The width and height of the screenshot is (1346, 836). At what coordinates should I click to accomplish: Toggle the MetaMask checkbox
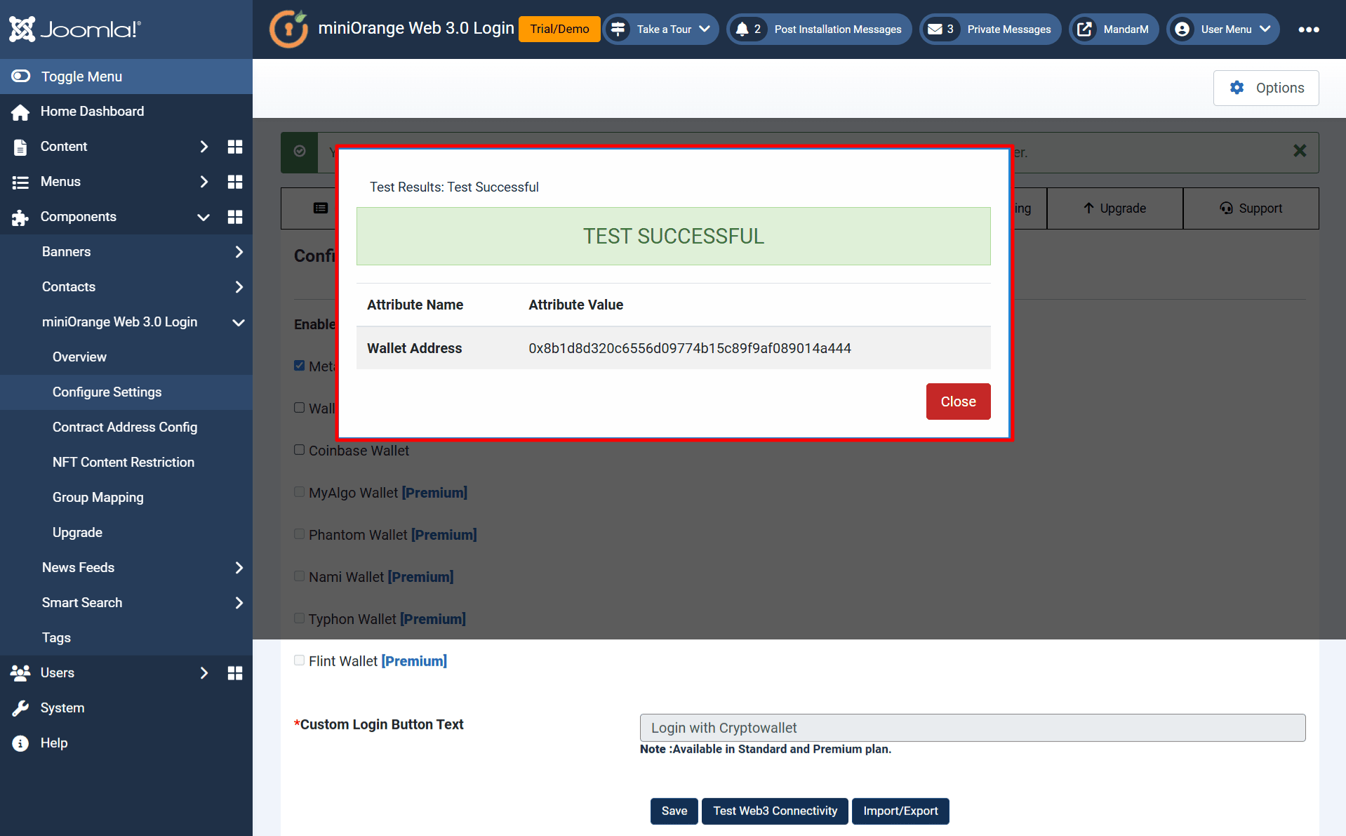pos(299,366)
